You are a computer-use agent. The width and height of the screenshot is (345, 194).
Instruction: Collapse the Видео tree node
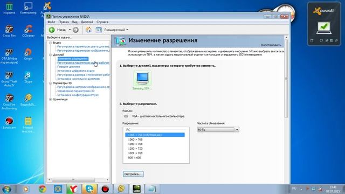pos(50,43)
